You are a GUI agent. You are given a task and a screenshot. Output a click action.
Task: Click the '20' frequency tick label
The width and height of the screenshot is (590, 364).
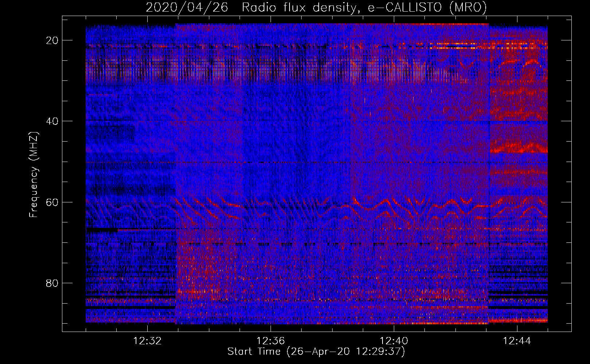52,40
